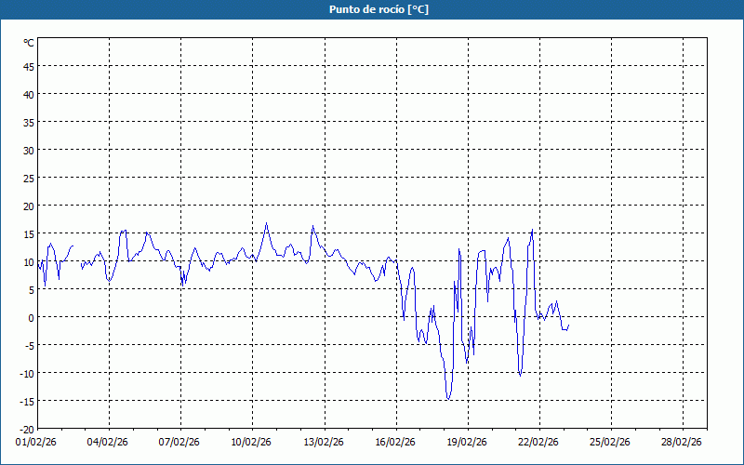Click the 13/02/26 date label
The width and height of the screenshot is (744, 465).
[x=324, y=443]
